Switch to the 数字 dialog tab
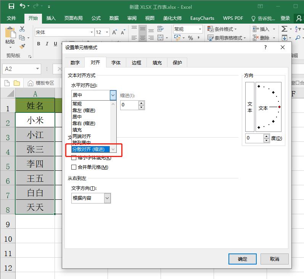304x279 pixels. coord(75,63)
